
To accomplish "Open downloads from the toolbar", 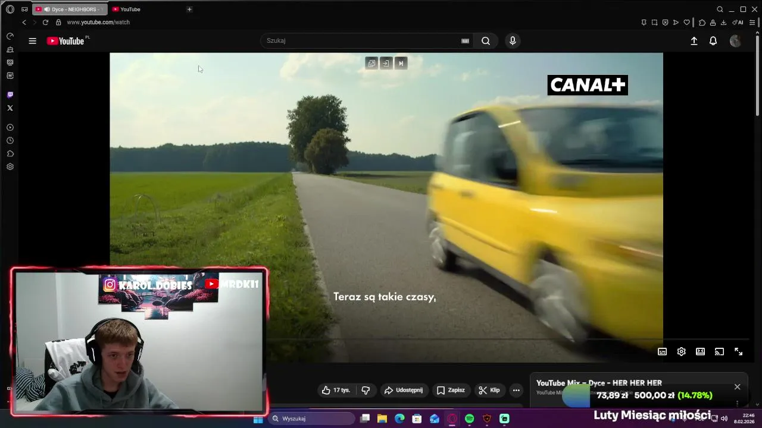I will 723,23.
